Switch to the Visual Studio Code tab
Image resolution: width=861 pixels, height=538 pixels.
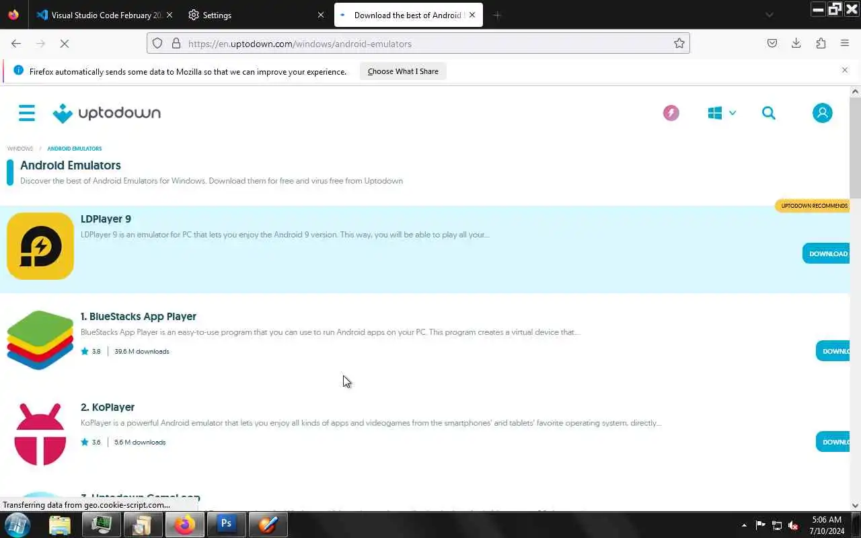click(x=100, y=15)
